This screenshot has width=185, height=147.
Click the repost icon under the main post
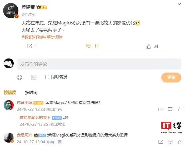[x=29, y=46]
